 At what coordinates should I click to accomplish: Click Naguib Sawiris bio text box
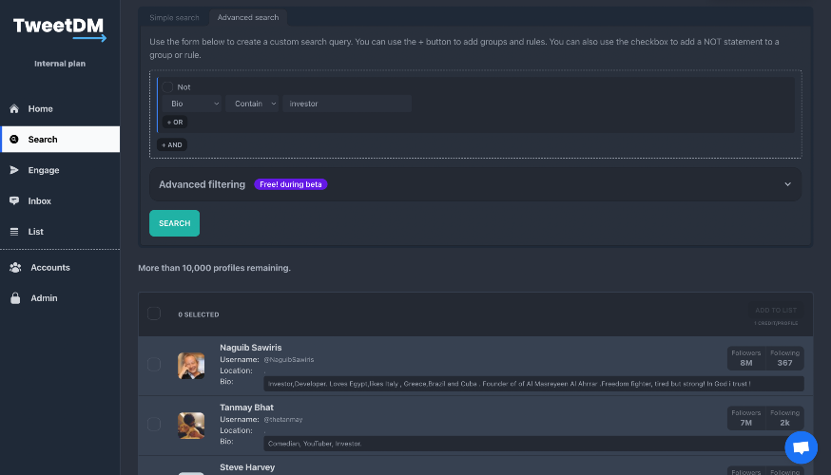(533, 384)
